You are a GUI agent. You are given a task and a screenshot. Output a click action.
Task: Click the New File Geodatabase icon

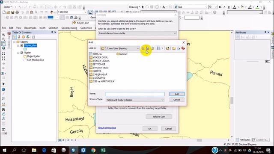click(179, 48)
